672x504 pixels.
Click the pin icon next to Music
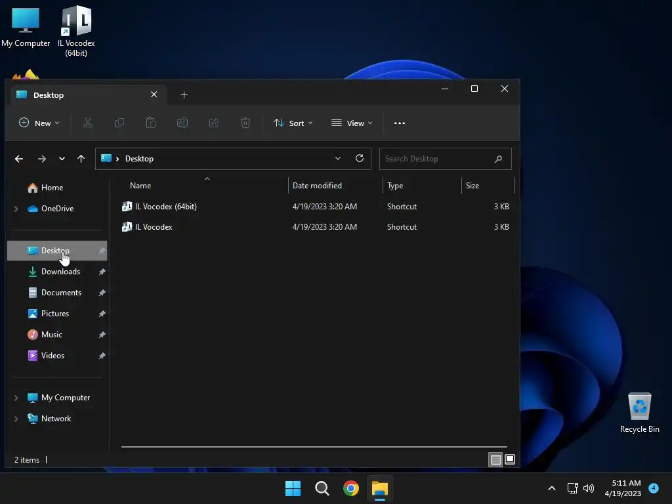(x=102, y=335)
